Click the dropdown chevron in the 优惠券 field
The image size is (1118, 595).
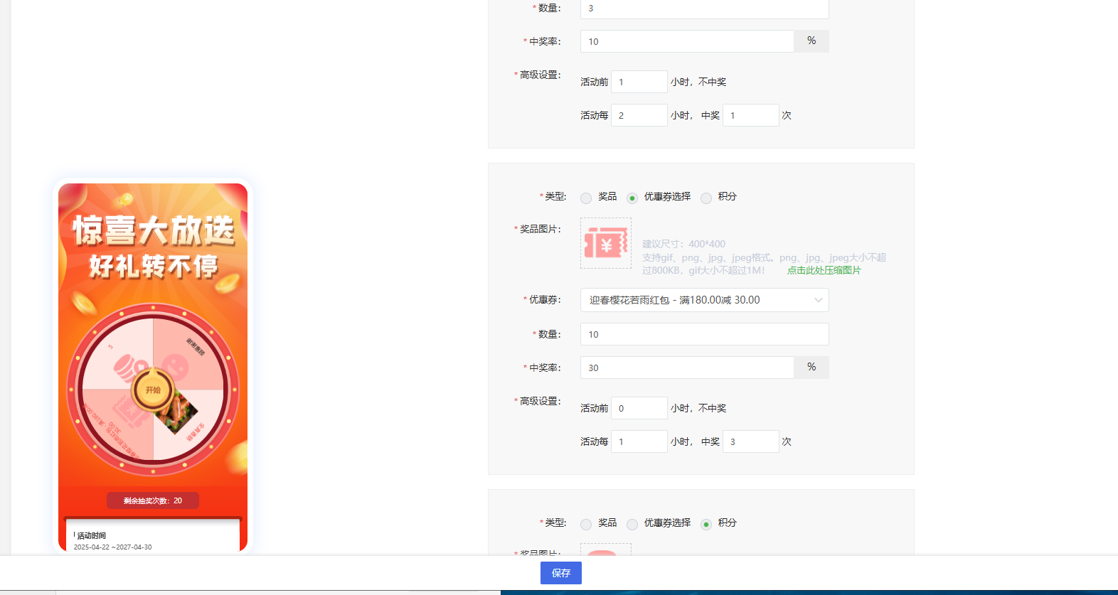coord(818,300)
